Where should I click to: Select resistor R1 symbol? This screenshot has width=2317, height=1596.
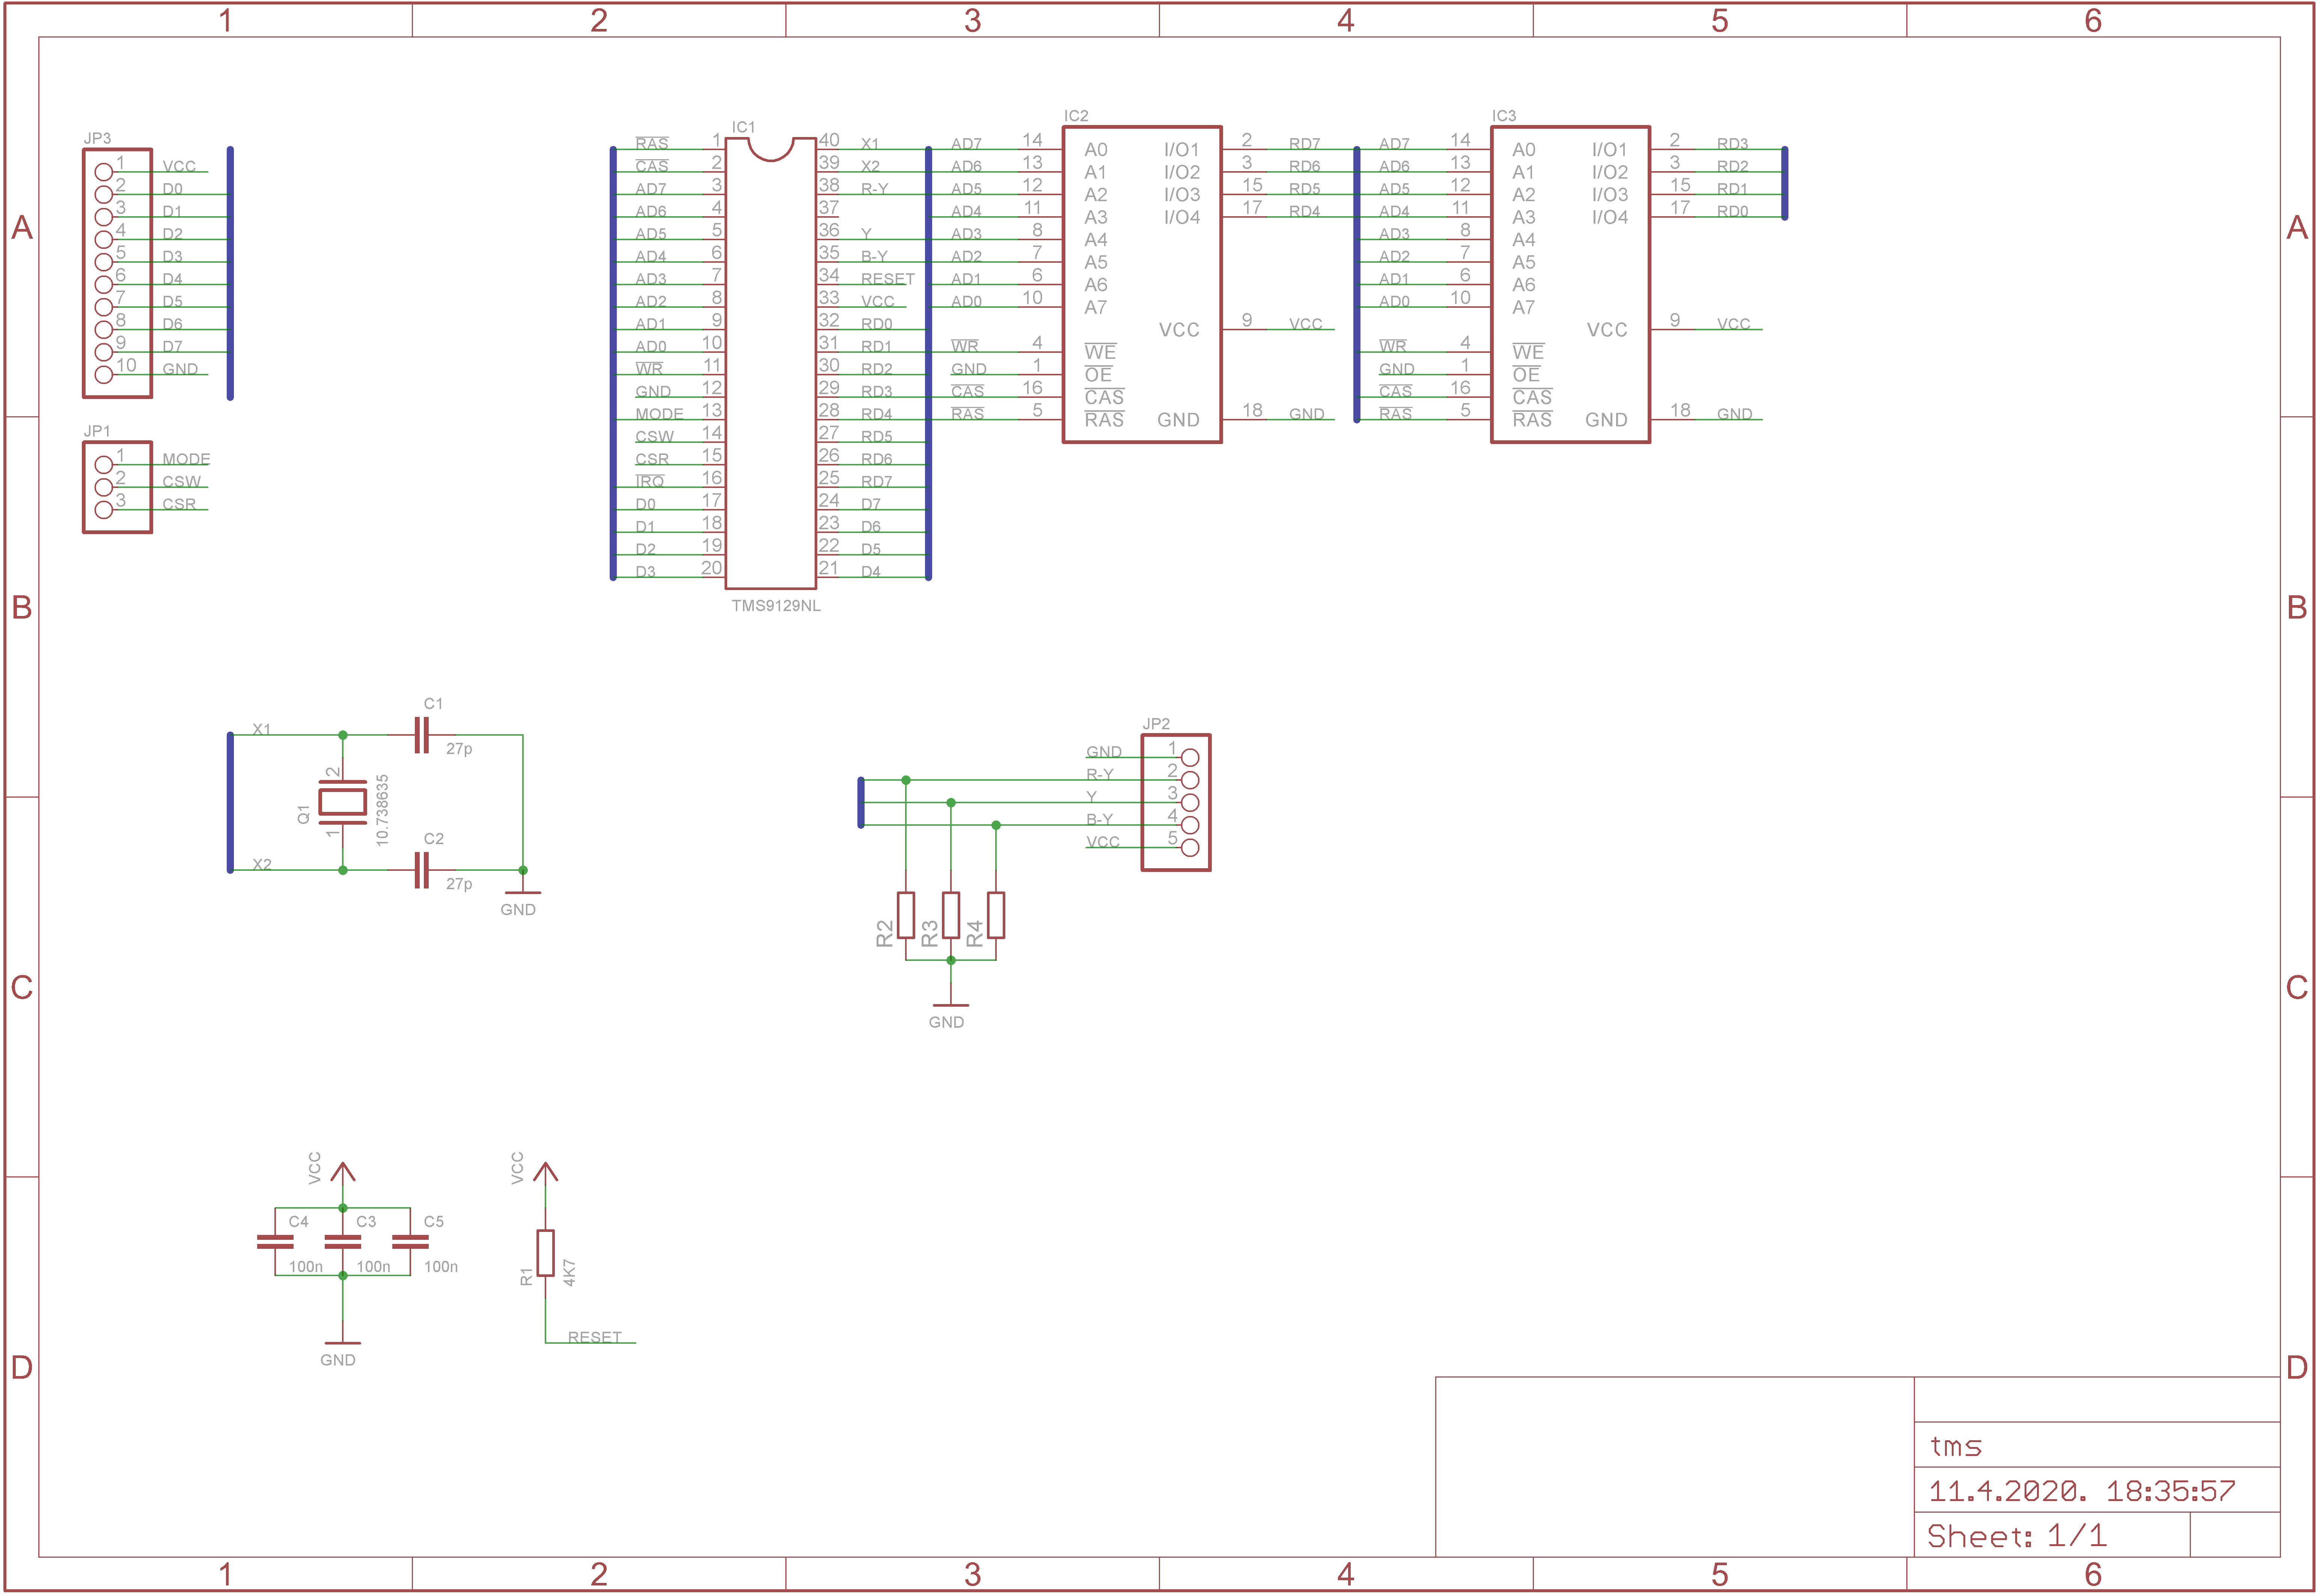point(545,1253)
